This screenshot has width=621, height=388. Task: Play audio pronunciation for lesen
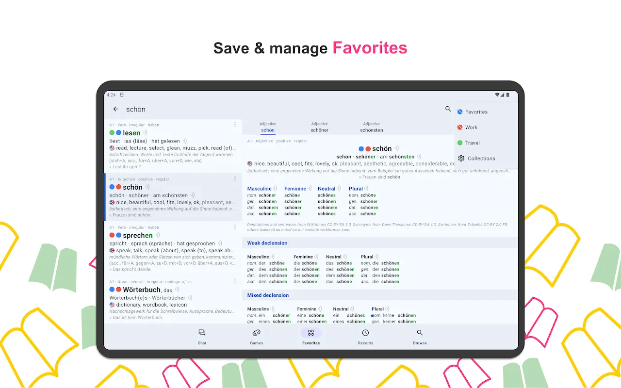(145, 133)
